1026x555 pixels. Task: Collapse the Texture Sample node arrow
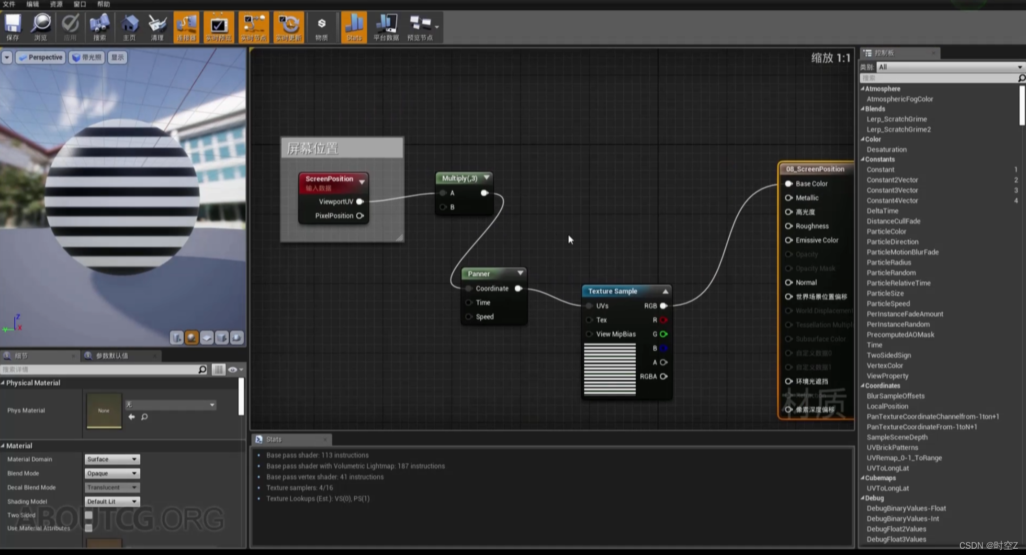coord(665,291)
